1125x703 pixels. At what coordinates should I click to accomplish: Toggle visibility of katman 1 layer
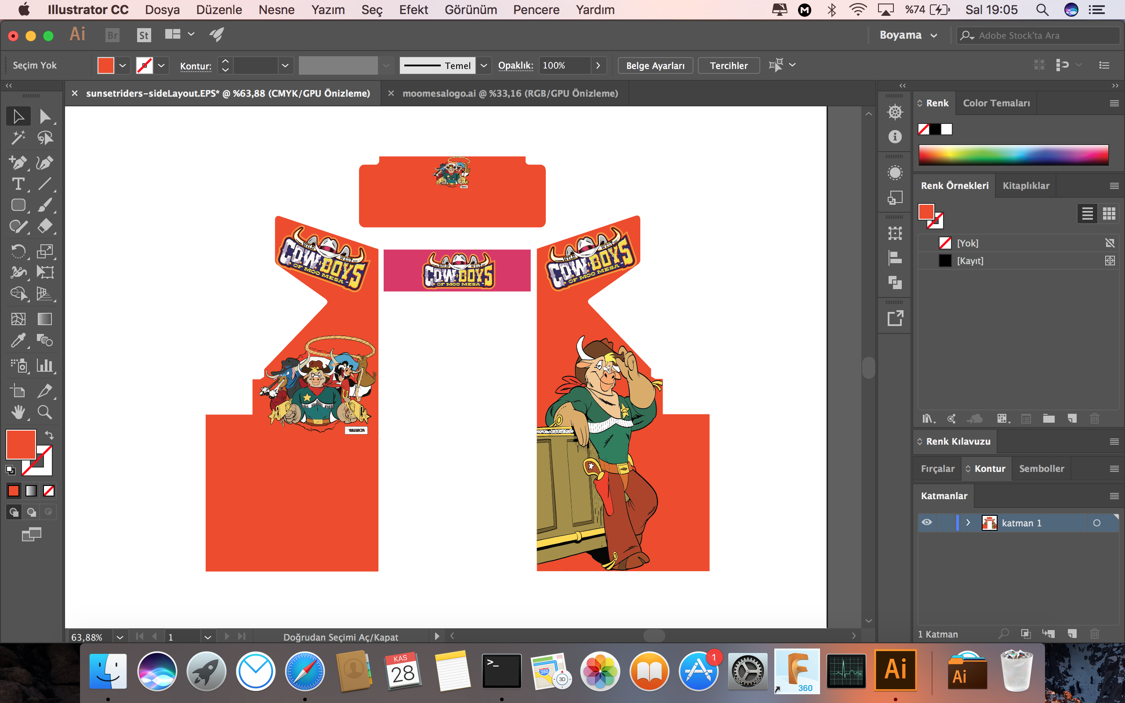[926, 522]
